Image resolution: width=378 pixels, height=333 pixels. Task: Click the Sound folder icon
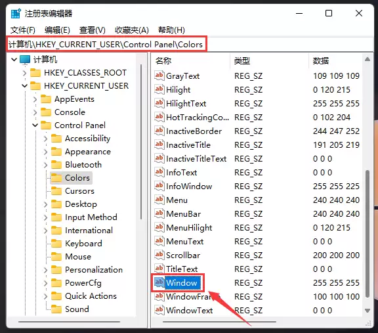(x=56, y=309)
